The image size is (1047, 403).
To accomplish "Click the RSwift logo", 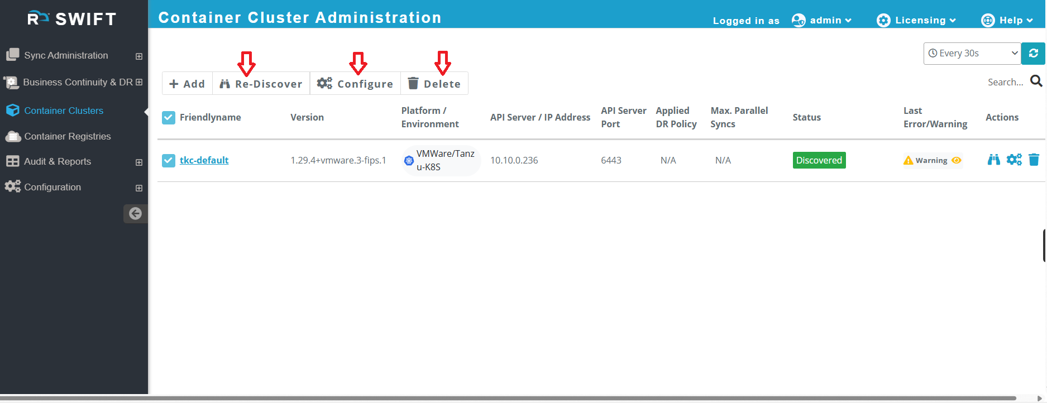I will 72,18.
